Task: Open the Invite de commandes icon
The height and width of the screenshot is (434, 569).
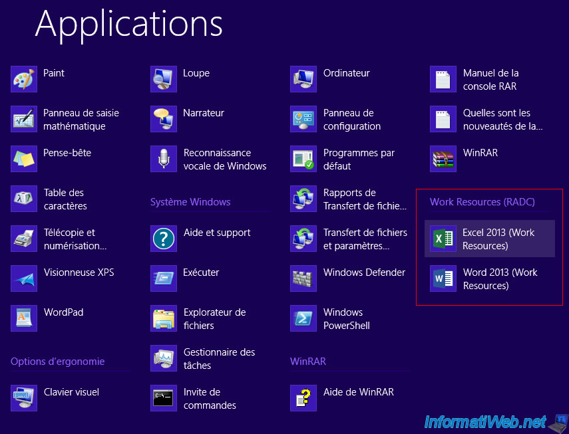Action: pyautogui.click(x=164, y=397)
